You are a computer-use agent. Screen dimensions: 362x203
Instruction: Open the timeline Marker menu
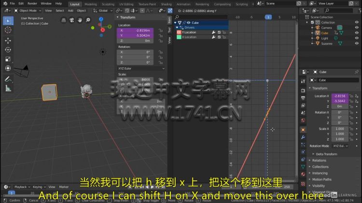[x=64, y=187]
